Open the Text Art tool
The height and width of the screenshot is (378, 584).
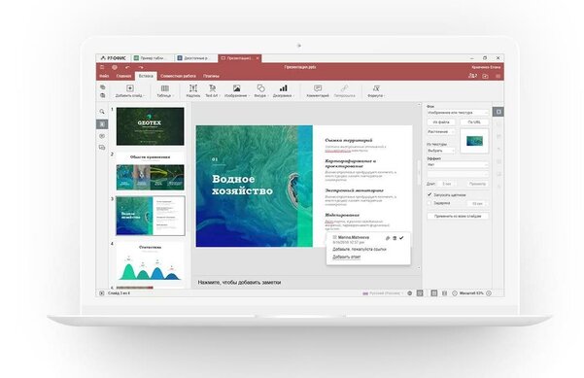click(x=212, y=88)
